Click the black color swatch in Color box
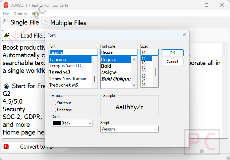Viewport: 230px width, 160px height. click(57, 123)
